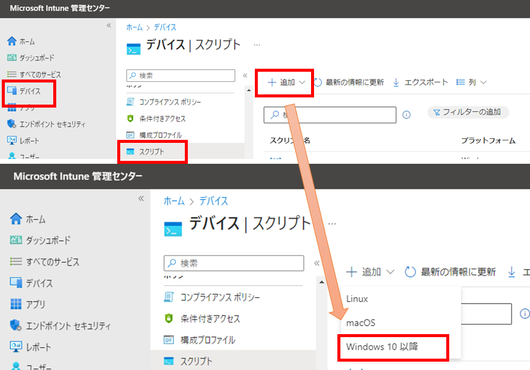Viewport: 530px width, 370px height.
Task: Focus the 検索 menu search in the upper screenshot
Action: click(x=181, y=75)
